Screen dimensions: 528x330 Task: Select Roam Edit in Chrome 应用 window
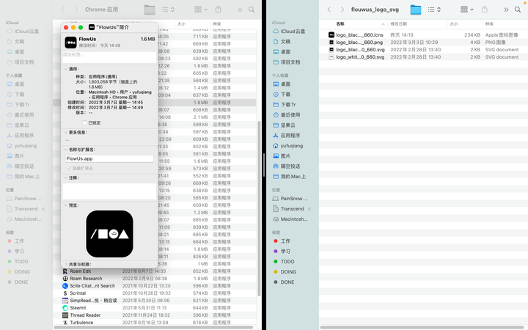click(155, 271)
